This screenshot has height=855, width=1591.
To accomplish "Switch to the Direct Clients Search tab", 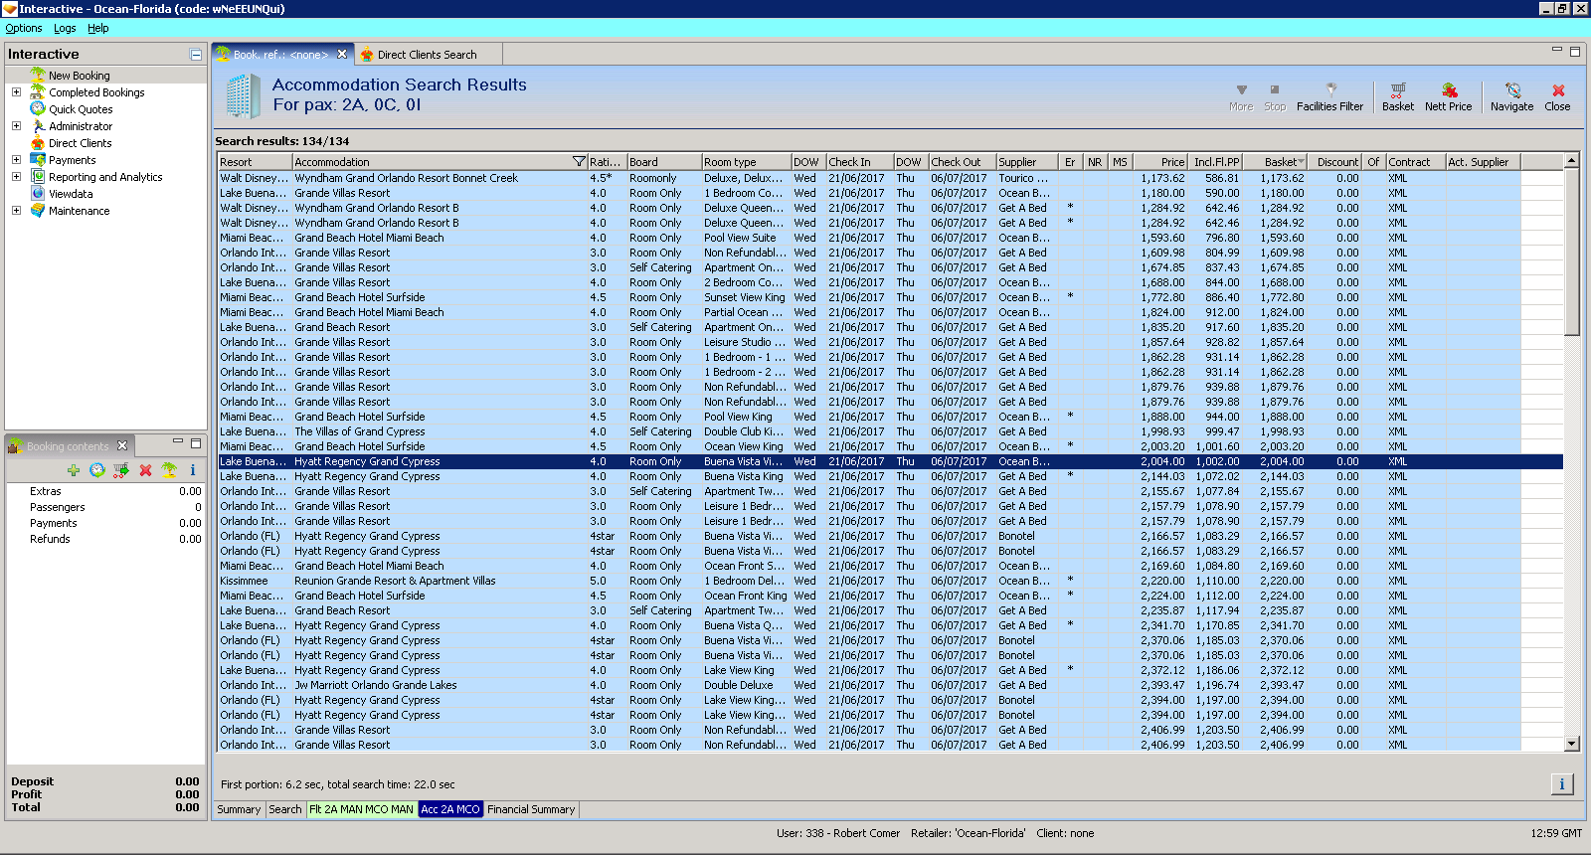I will pyautogui.click(x=427, y=55).
